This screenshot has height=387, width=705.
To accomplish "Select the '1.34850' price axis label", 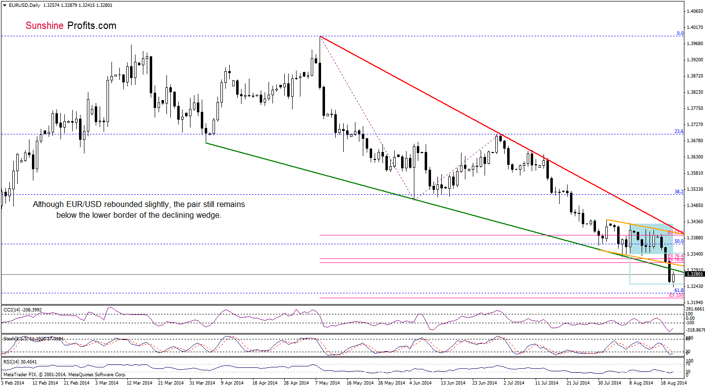I will (696, 206).
